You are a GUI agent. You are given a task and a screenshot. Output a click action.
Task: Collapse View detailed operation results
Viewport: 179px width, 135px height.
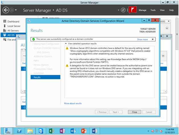coord(66,43)
